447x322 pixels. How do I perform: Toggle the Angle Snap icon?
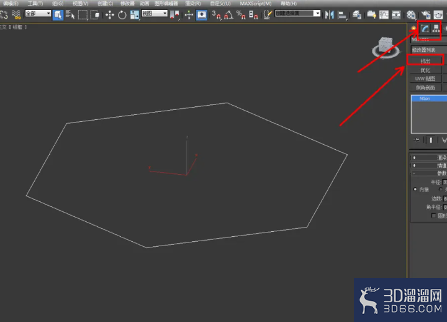tap(228, 15)
